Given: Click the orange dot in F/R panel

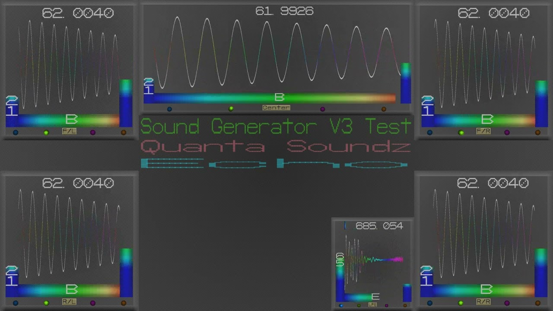Looking at the screenshot, I should tap(537, 133).
